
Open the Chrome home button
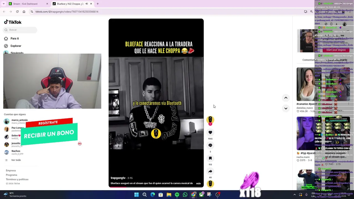pyautogui.click(x=24, y=12)
